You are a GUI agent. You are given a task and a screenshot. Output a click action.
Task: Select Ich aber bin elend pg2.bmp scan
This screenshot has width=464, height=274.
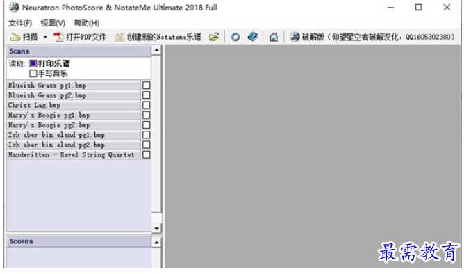(74, 145)
